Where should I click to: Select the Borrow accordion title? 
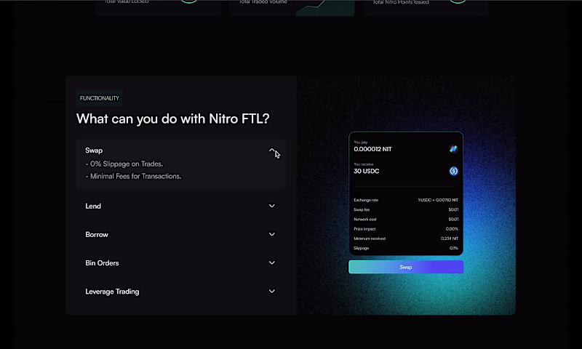pos(97,235)
